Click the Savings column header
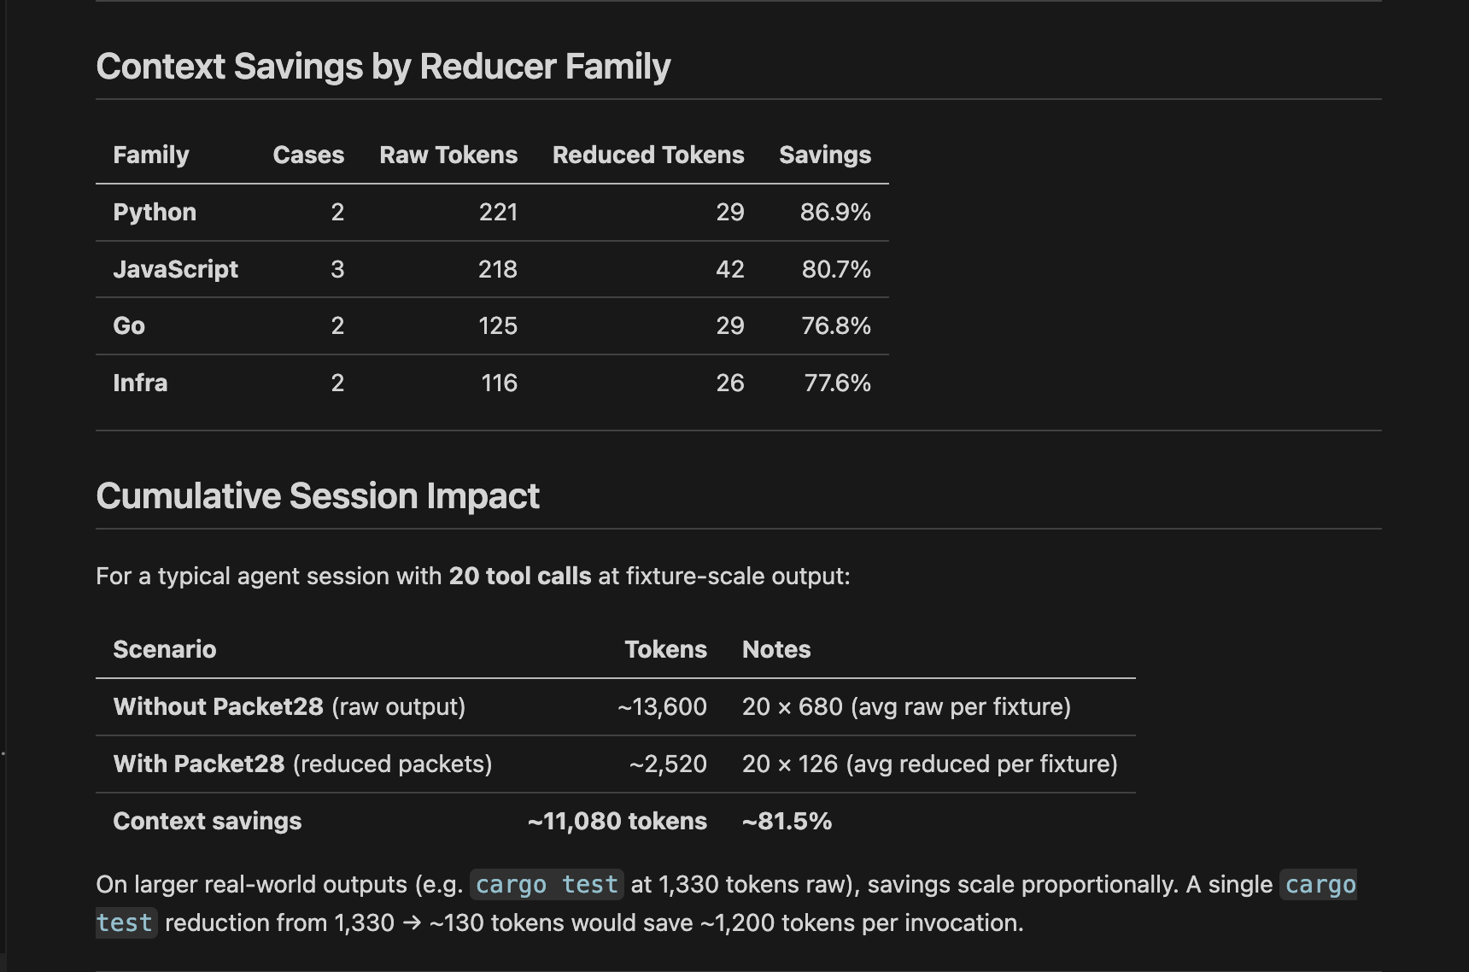The height and width of the screenshot is (972, 1469). (x=824, y=155)
